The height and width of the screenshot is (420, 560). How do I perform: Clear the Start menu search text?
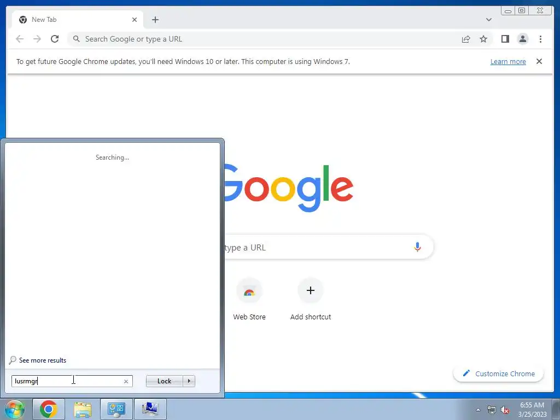[126, 381]
